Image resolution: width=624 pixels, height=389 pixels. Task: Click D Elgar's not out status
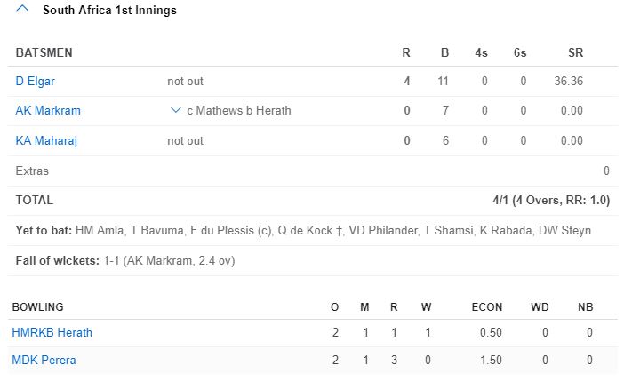click(185, 82)
